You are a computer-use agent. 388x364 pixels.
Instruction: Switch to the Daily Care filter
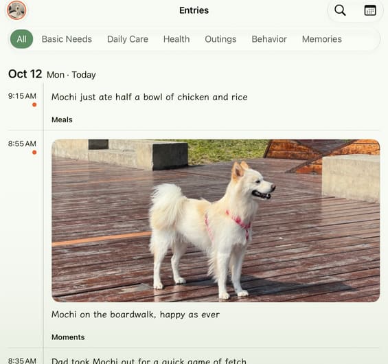click(128, 39)
